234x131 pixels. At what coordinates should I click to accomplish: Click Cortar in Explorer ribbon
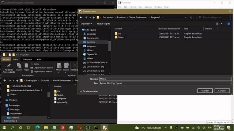pyautogui.click(x=35, y=64)
